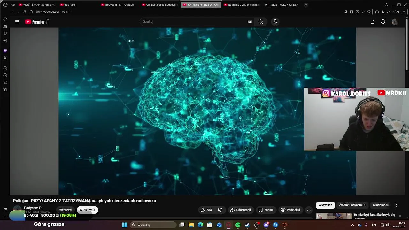Switch to Nagranie z zatrzymania tab
The height and width of the screenshot is (230, 409).
pos(242,5)
